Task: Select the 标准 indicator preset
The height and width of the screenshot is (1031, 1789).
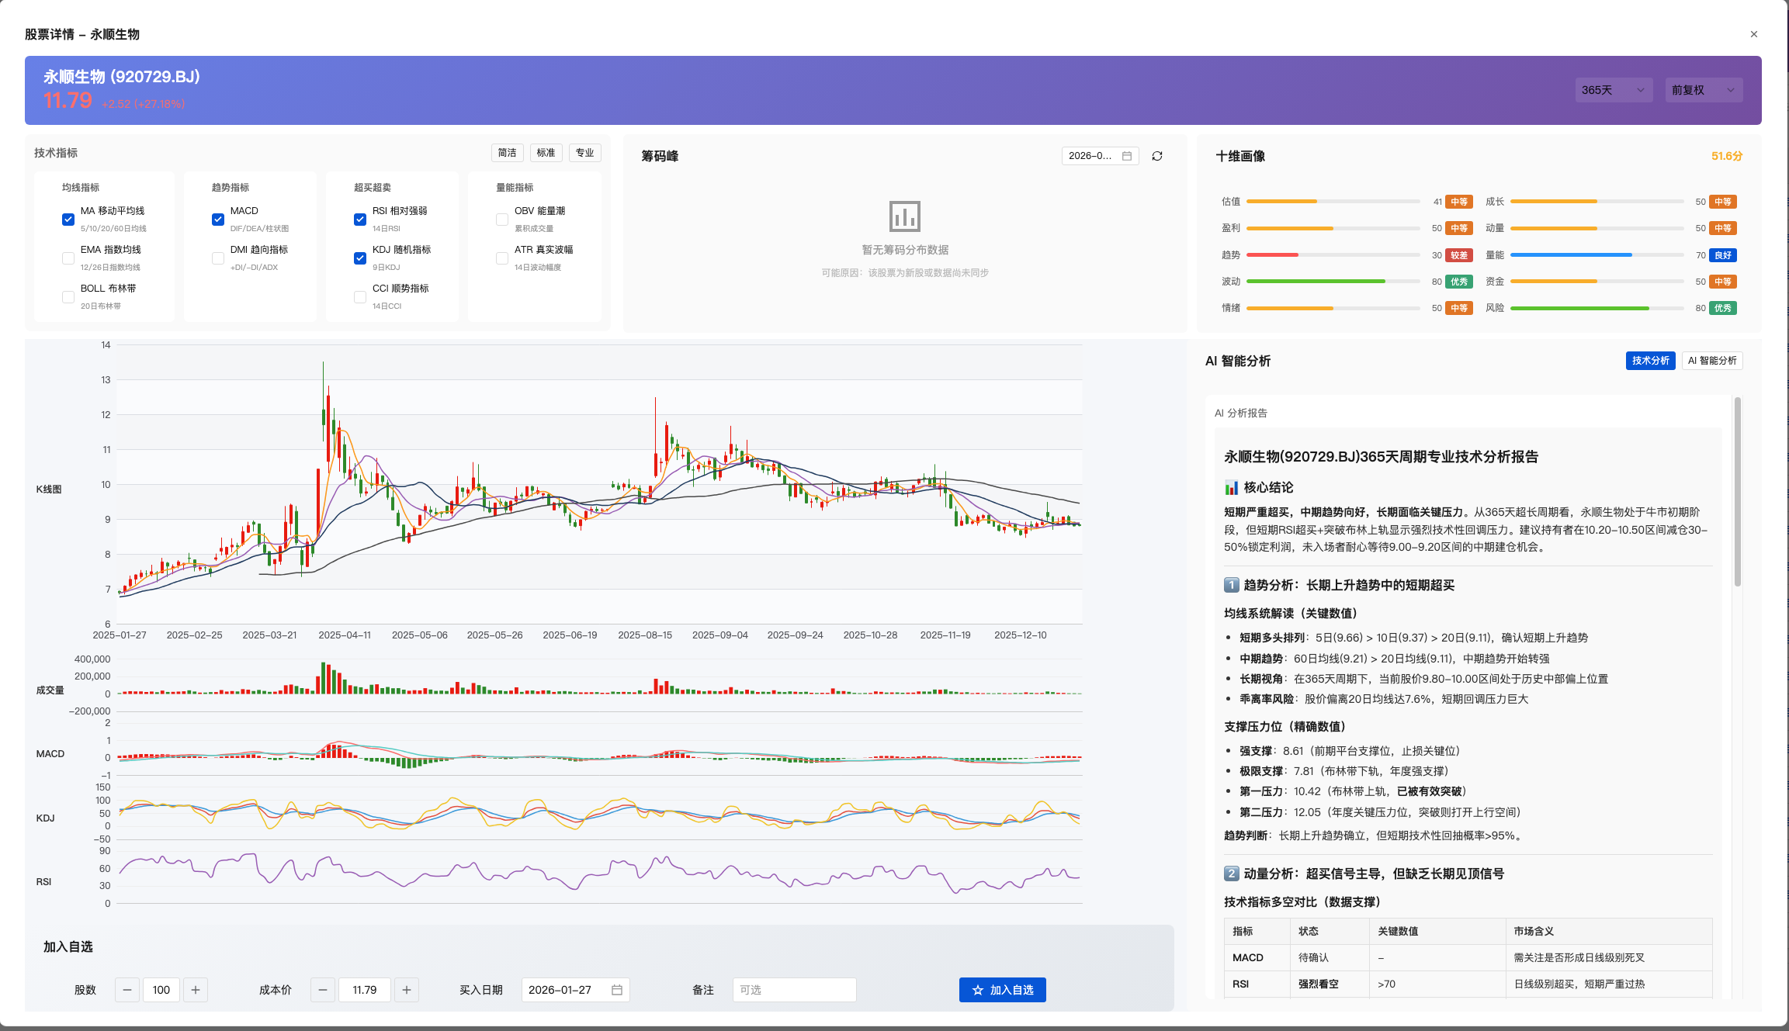Action: pyautogui.click(x=546, y=153)
